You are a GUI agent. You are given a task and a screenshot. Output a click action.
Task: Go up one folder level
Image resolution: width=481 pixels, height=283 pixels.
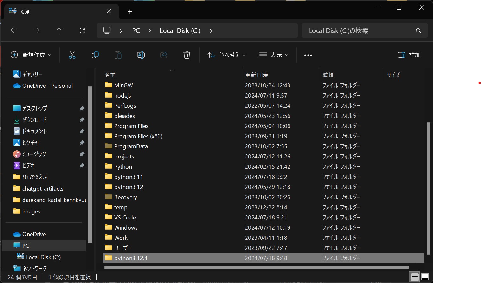pyautogui.click(x=59, y=30)
